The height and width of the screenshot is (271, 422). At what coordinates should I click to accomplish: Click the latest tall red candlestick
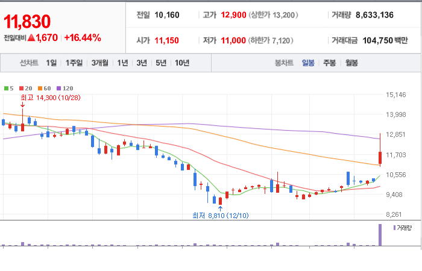380,158
